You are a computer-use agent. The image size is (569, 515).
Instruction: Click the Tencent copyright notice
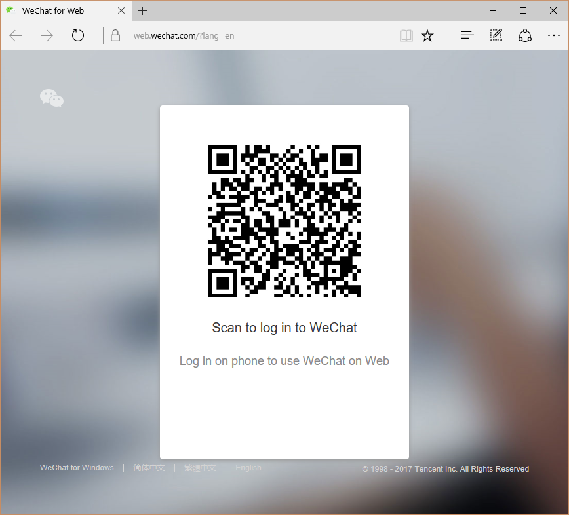click(445, 469)
